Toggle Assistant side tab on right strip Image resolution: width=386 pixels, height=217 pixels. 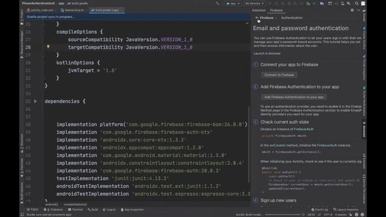(x=364, y=130)
